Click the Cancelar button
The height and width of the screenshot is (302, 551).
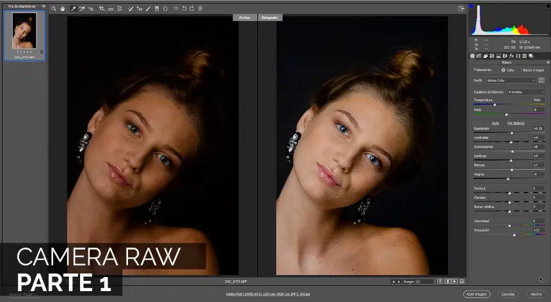pyautogui.click(x=507, y=294)
